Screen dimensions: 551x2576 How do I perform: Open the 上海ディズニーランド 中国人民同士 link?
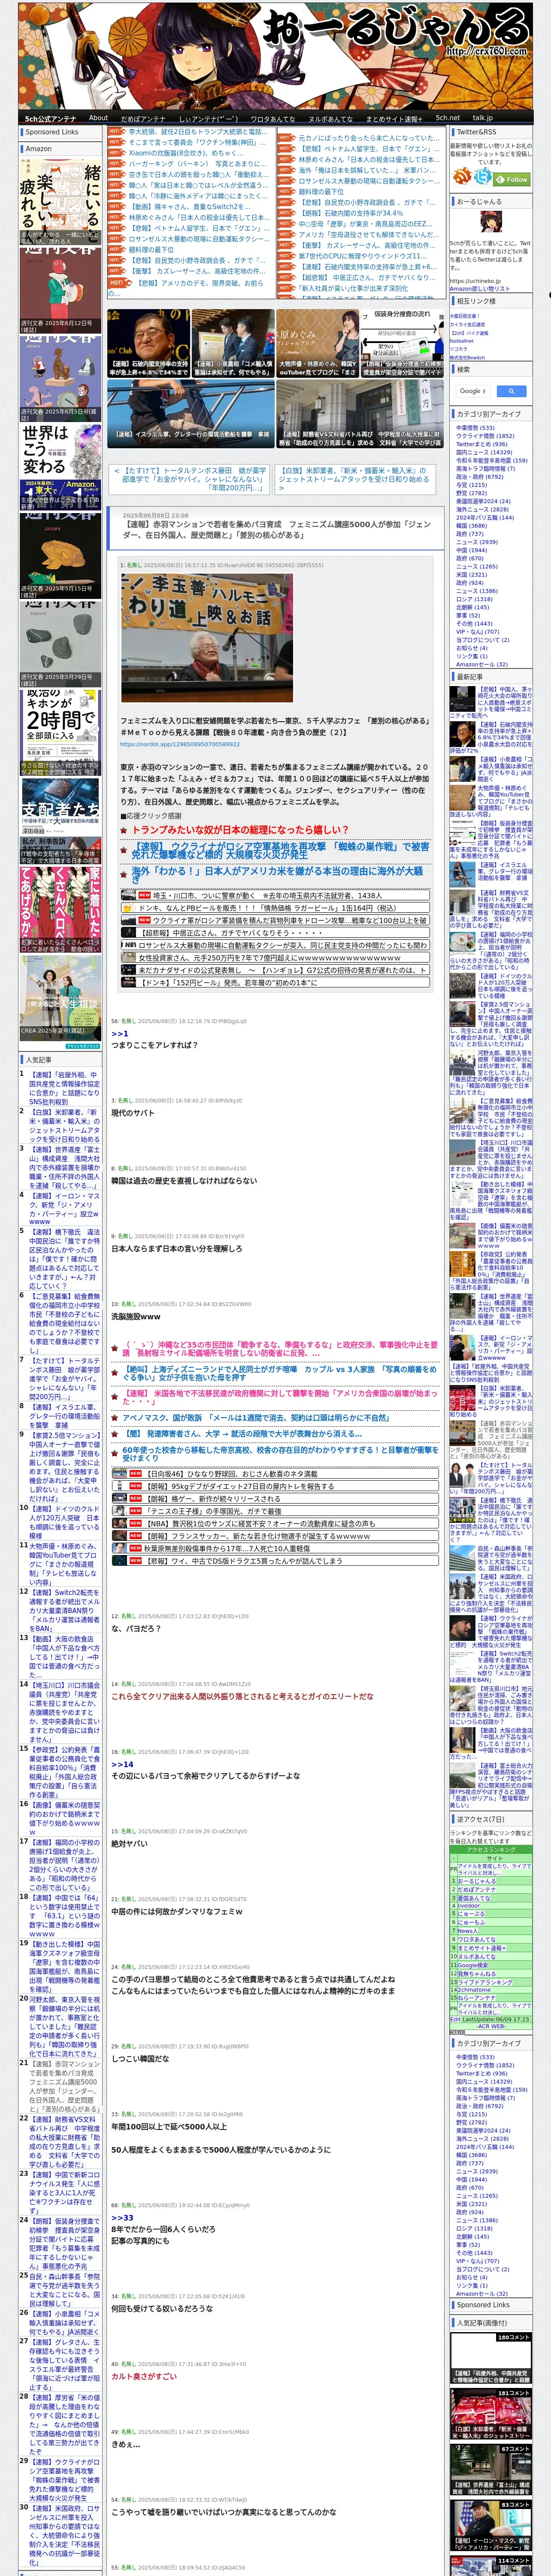pos(280,1373)
